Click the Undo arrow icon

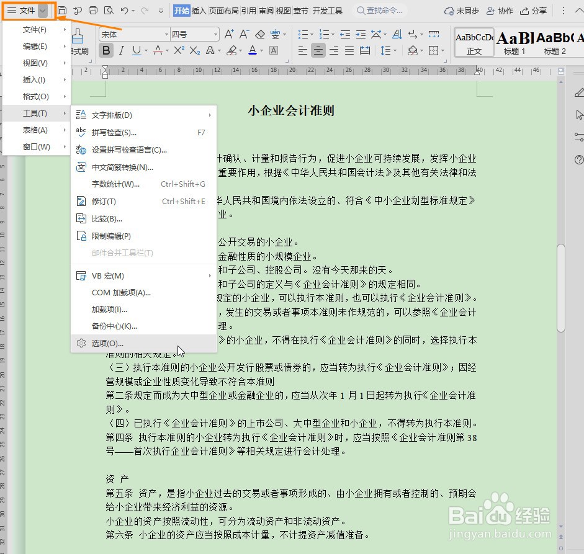point(124,11)
